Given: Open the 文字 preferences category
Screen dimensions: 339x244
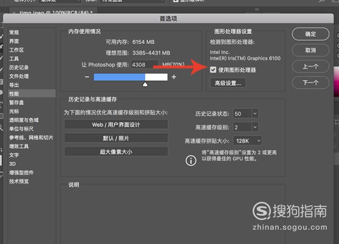Looking at the screenshot, I should pyautogui.click(x=14, y=155).
